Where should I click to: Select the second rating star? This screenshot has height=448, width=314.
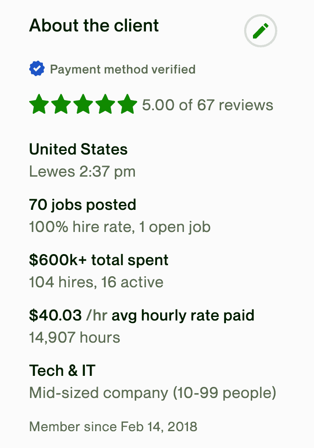[x=61, y=104]
